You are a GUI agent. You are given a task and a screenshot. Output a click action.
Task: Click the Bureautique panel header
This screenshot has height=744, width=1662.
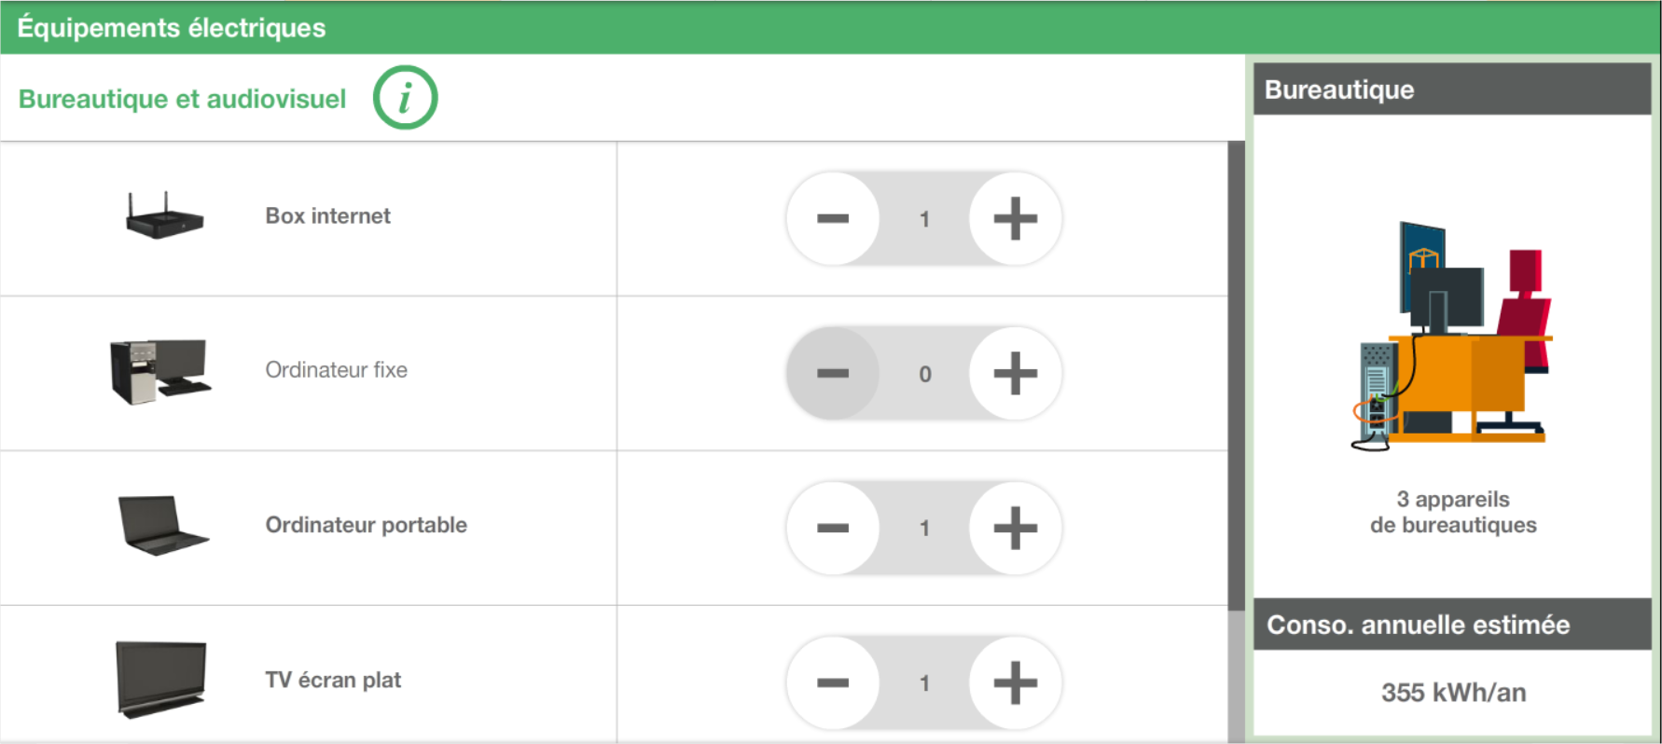click(x=1452, y=90)
